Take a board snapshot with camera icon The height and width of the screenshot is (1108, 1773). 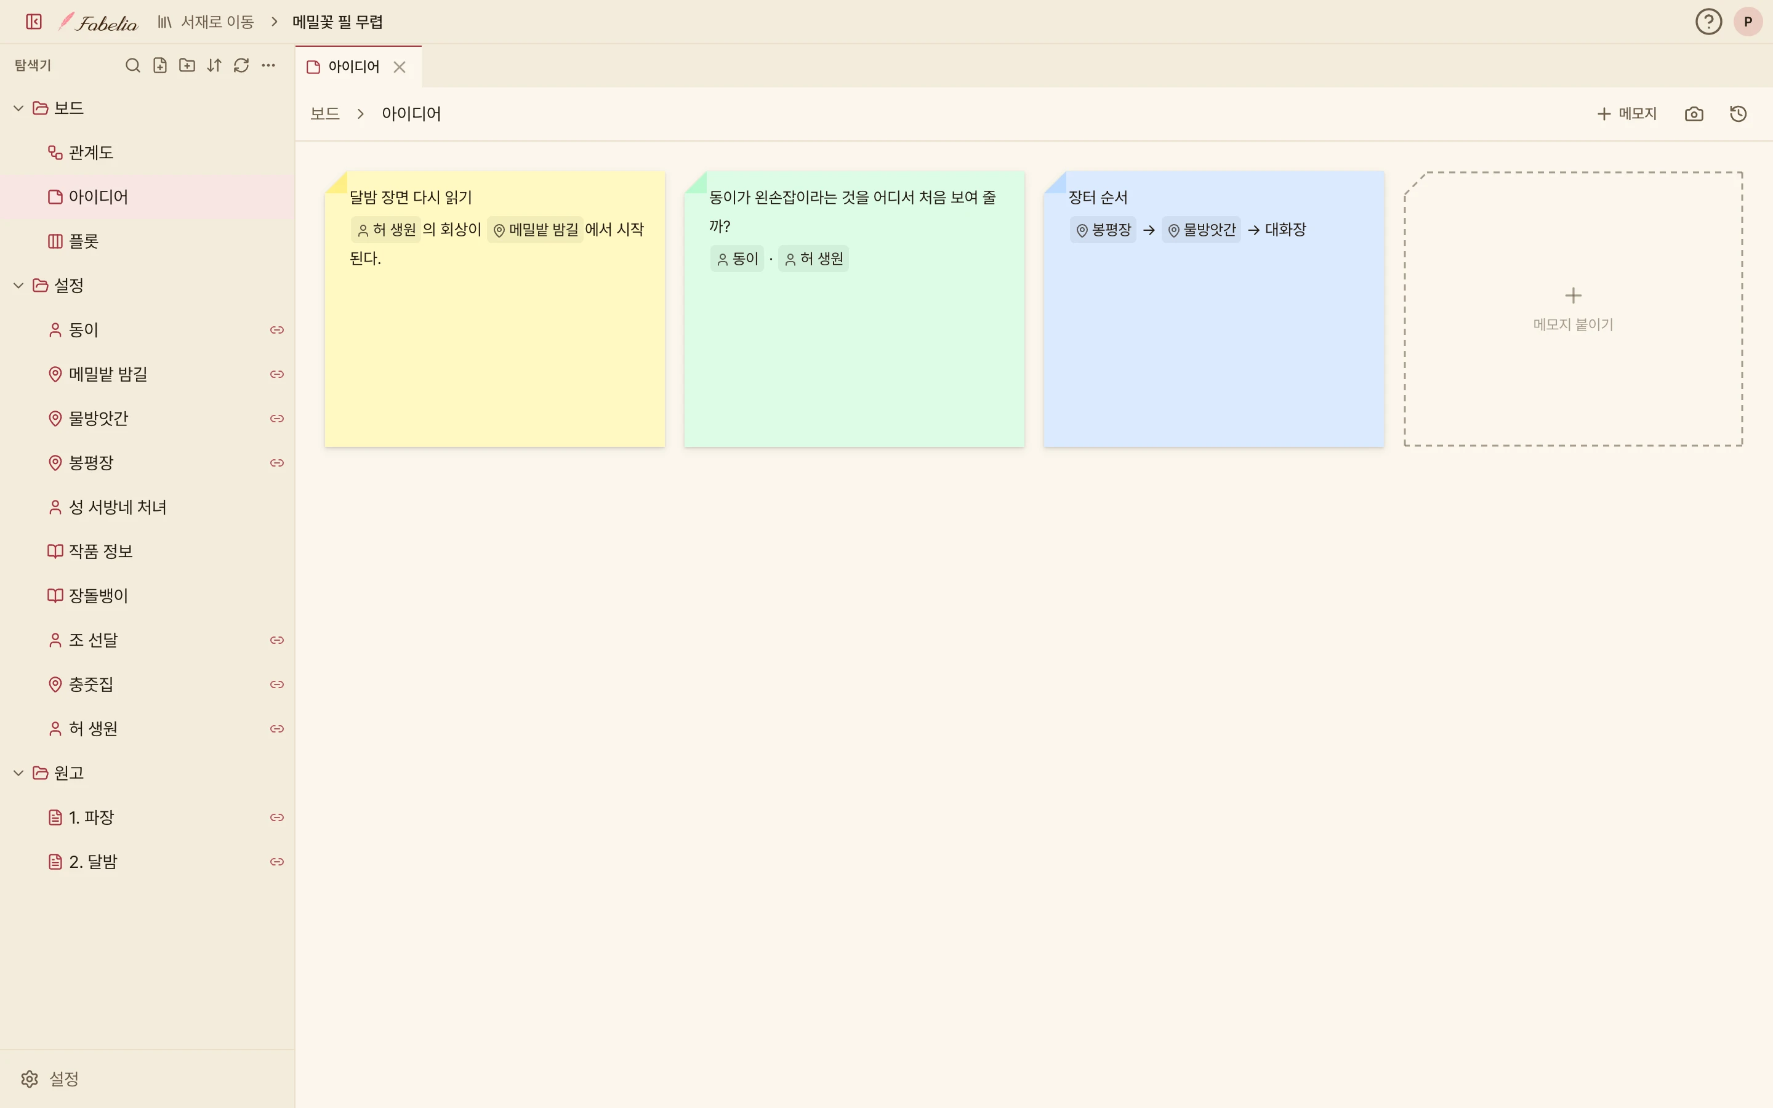click(x=1694, y=114)
